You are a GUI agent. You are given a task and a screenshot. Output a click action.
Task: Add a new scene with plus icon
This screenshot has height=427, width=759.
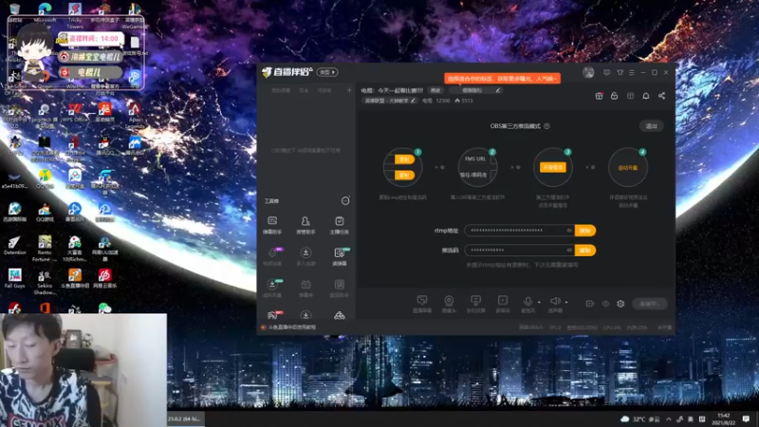click(x=349, y=90)
